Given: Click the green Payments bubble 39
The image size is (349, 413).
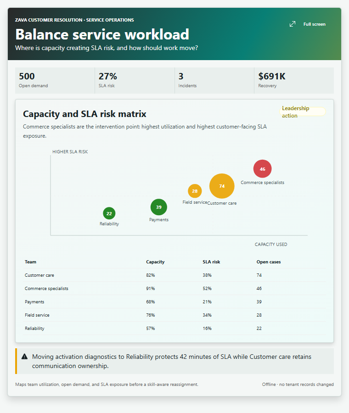Looking at the screenshot, I should 159,207.
